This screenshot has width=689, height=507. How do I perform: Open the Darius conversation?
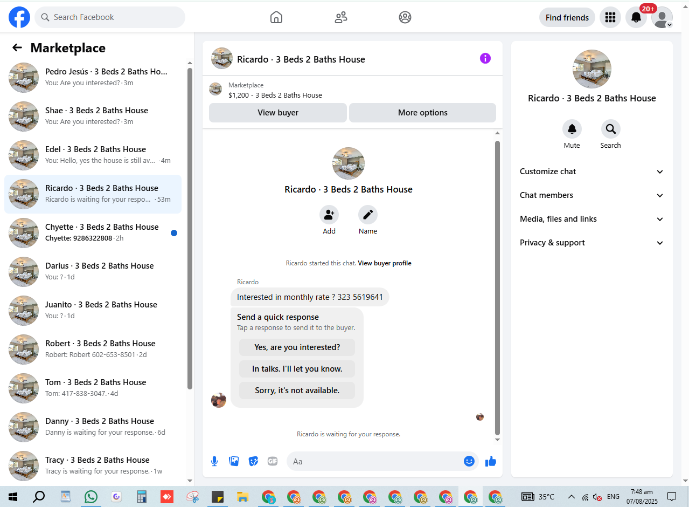coord(93,272)
